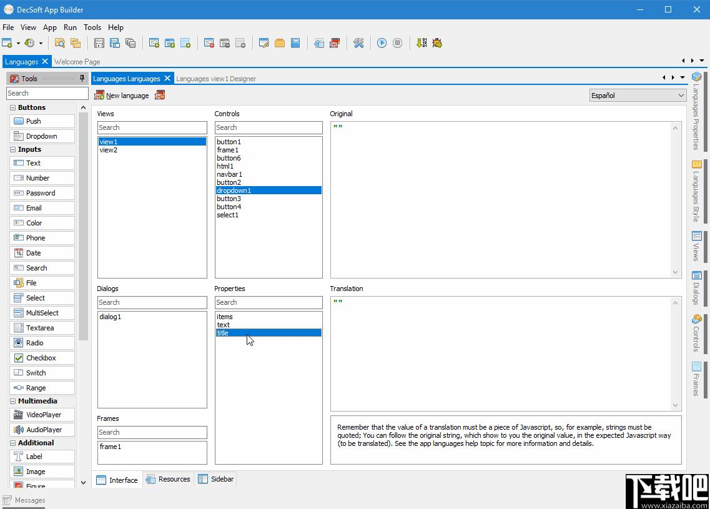Open the Run menu

click(70, 27)
